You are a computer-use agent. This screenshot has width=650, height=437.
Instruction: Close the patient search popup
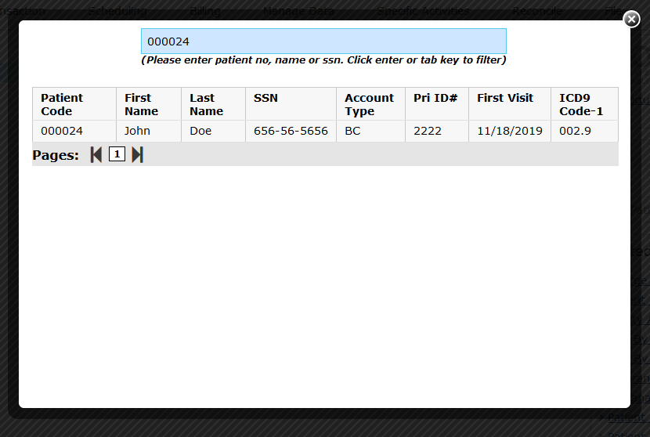(x=631, y=20)
